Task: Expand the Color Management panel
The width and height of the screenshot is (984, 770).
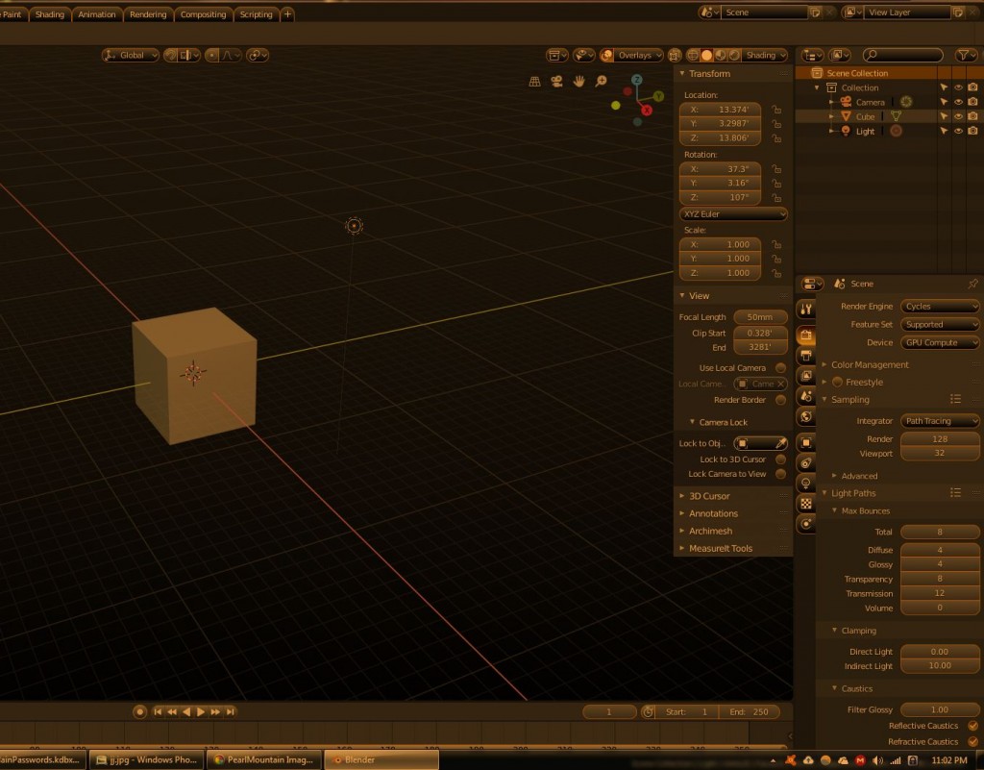Action: click(869, 365)
